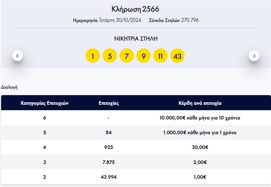Viewport: 271px width, 187px height.
Task: Go to the next draw with right arrow
Action: [254, 56]
